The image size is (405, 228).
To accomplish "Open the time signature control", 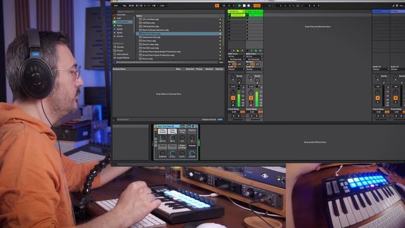I will (x=147, y=6).
